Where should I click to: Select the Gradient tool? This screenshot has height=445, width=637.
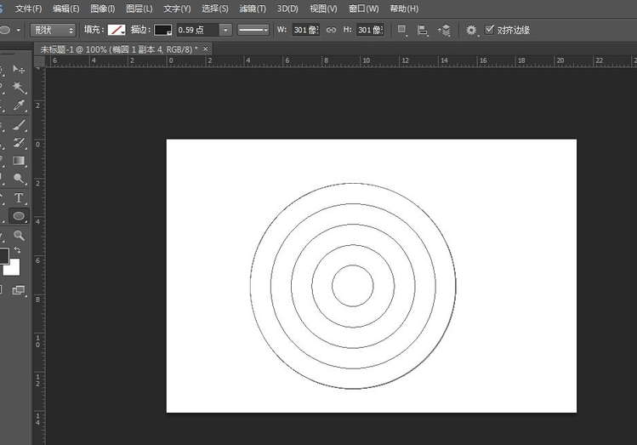click(19, 161)
